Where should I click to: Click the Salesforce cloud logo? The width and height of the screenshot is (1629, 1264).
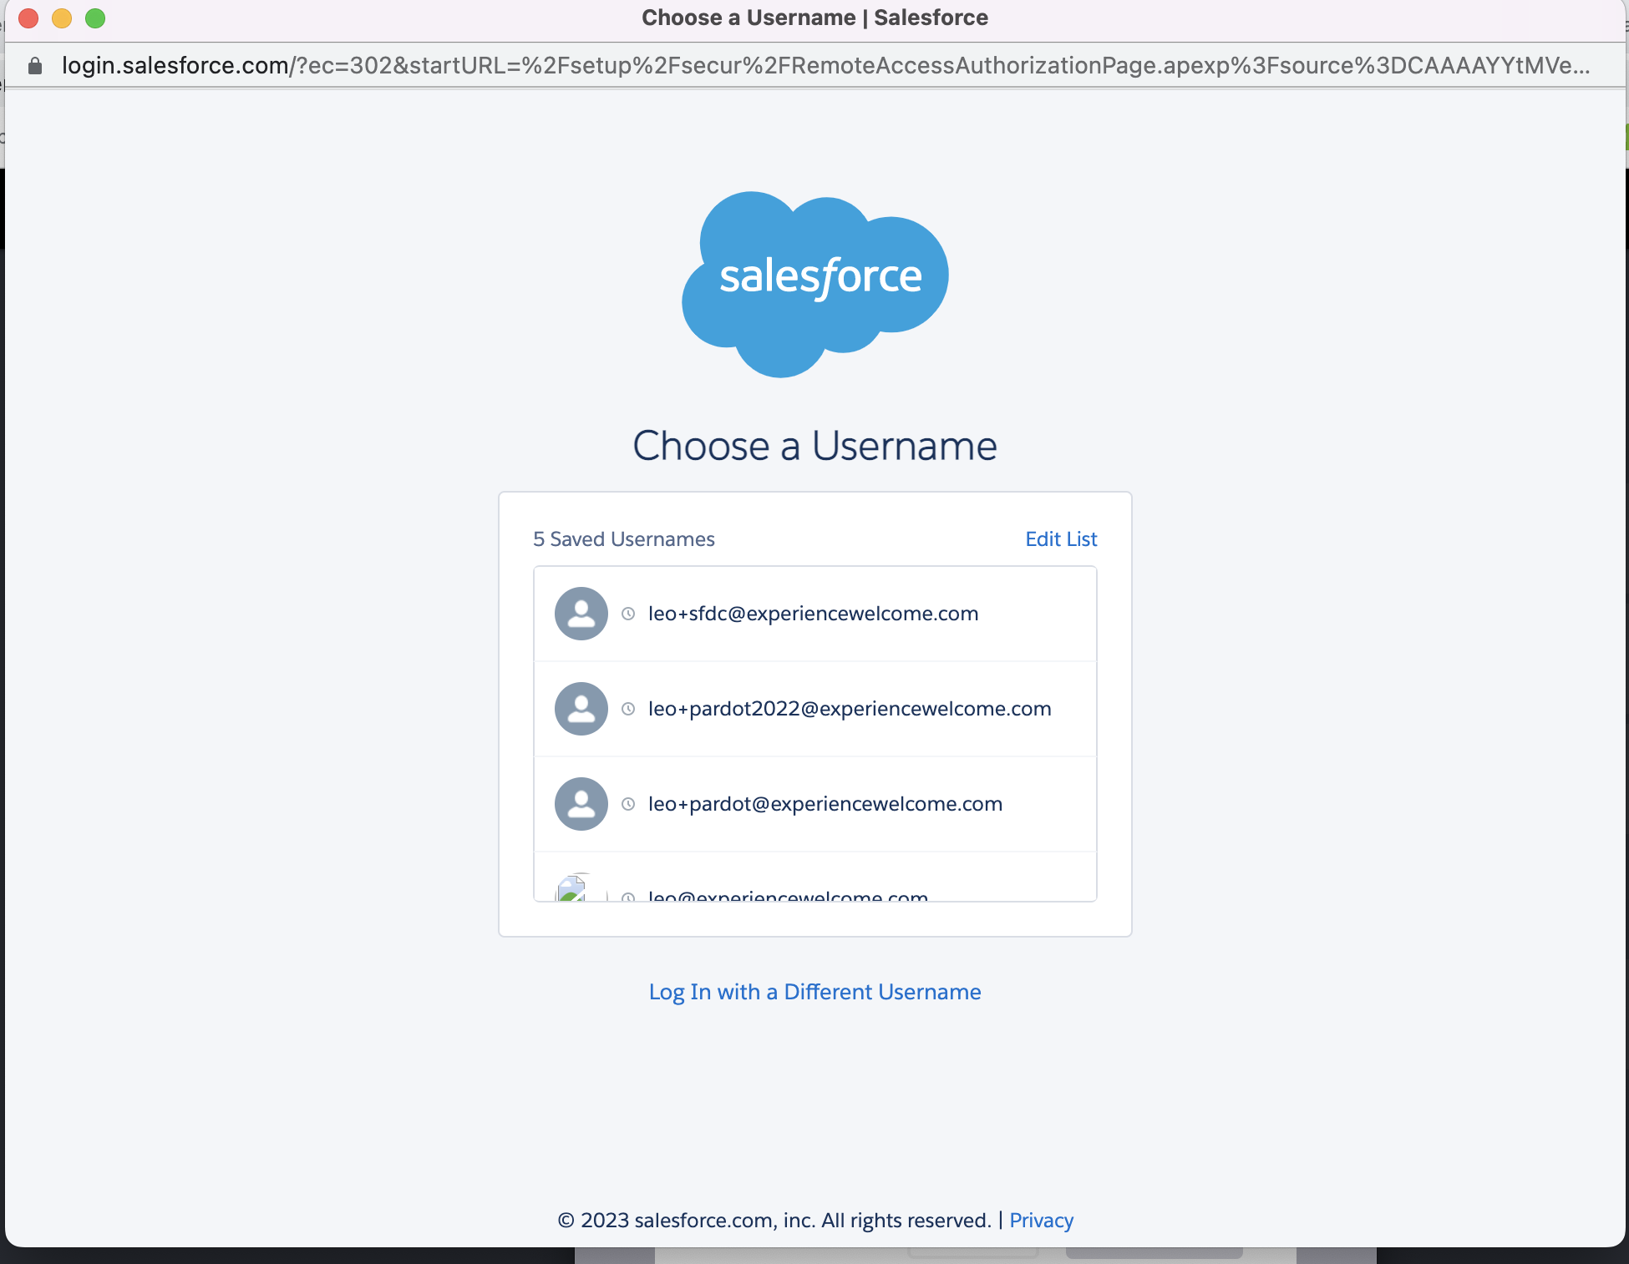(x=815, y=284)
